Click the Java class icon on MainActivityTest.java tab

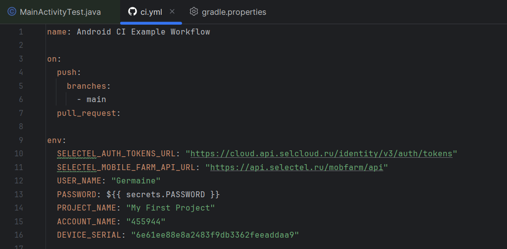point(12,12)
